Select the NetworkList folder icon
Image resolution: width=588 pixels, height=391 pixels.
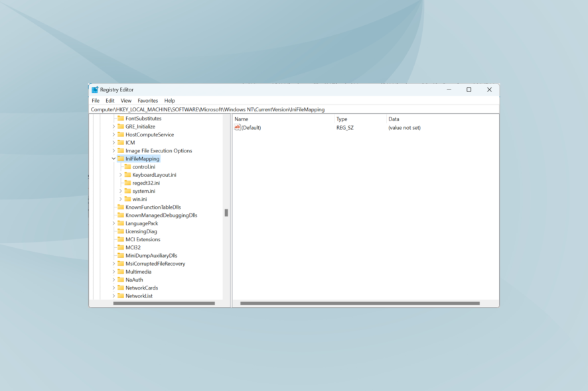121,296
